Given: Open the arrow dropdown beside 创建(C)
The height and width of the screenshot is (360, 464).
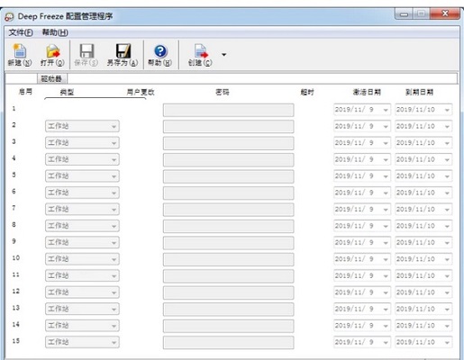Looking at the screenshot, I should (x=223, y=55).
